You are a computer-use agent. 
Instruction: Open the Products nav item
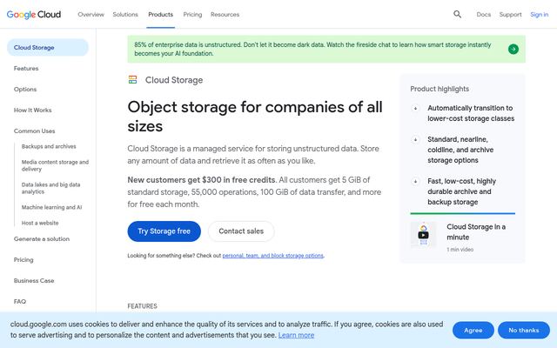click(x=160, y=15)
